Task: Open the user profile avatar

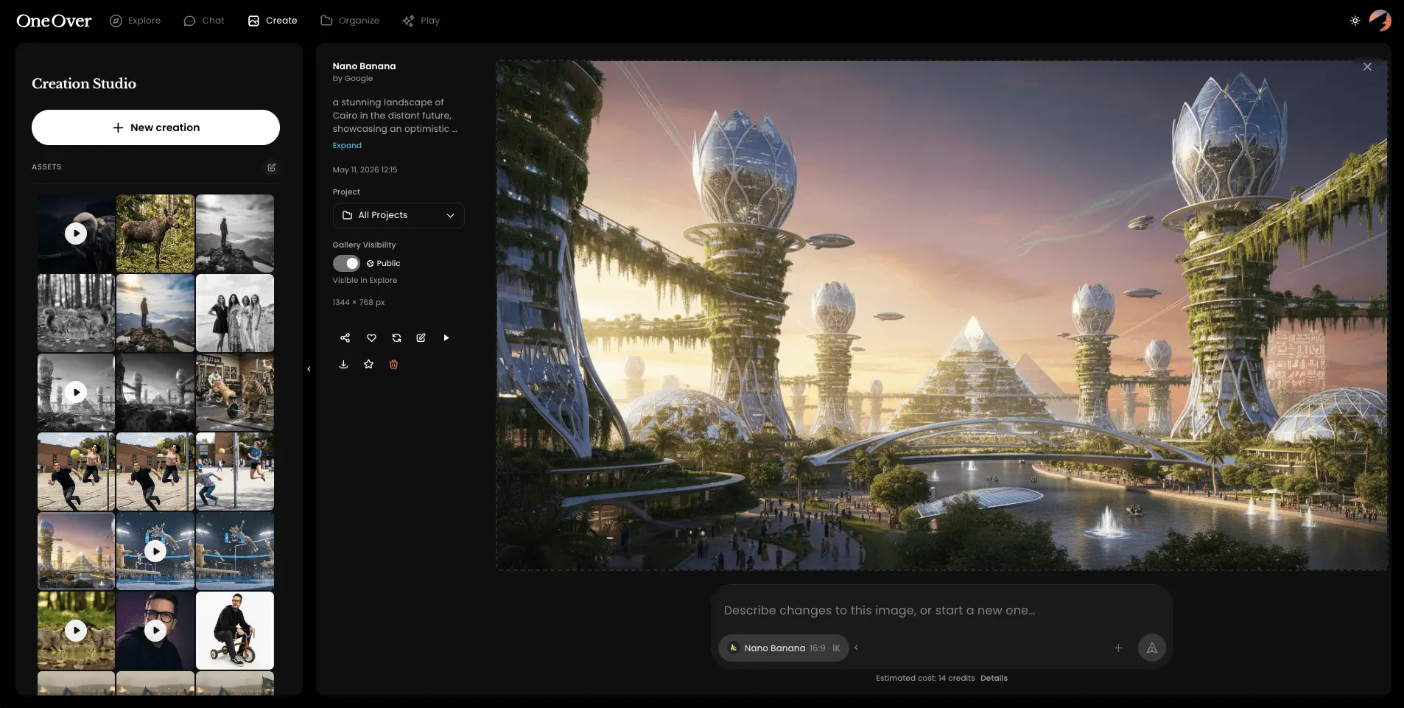Action: click(1380, 21)
